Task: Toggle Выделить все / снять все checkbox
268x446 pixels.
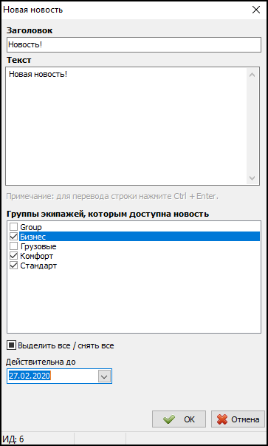Action: pos(11,345)
